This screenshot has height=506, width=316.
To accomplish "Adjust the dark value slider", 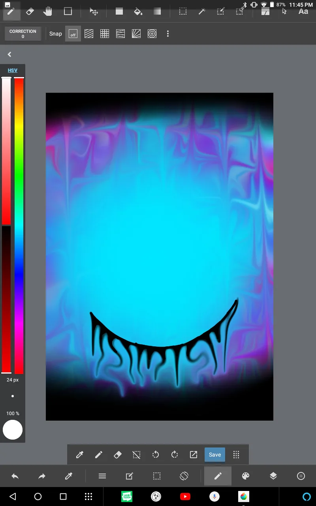I will 6,299.
